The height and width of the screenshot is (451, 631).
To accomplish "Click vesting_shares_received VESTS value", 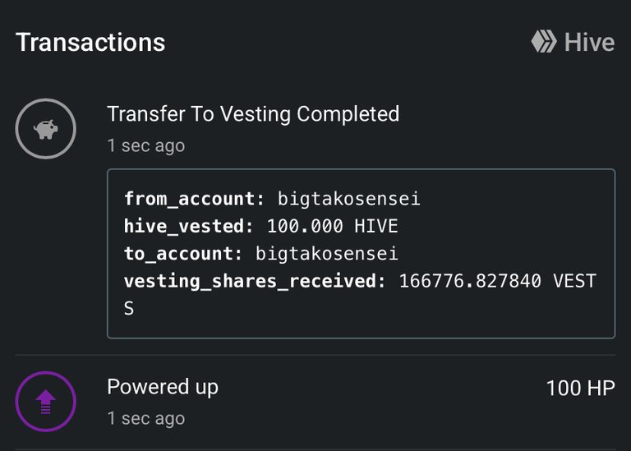I will click(498, 281).
